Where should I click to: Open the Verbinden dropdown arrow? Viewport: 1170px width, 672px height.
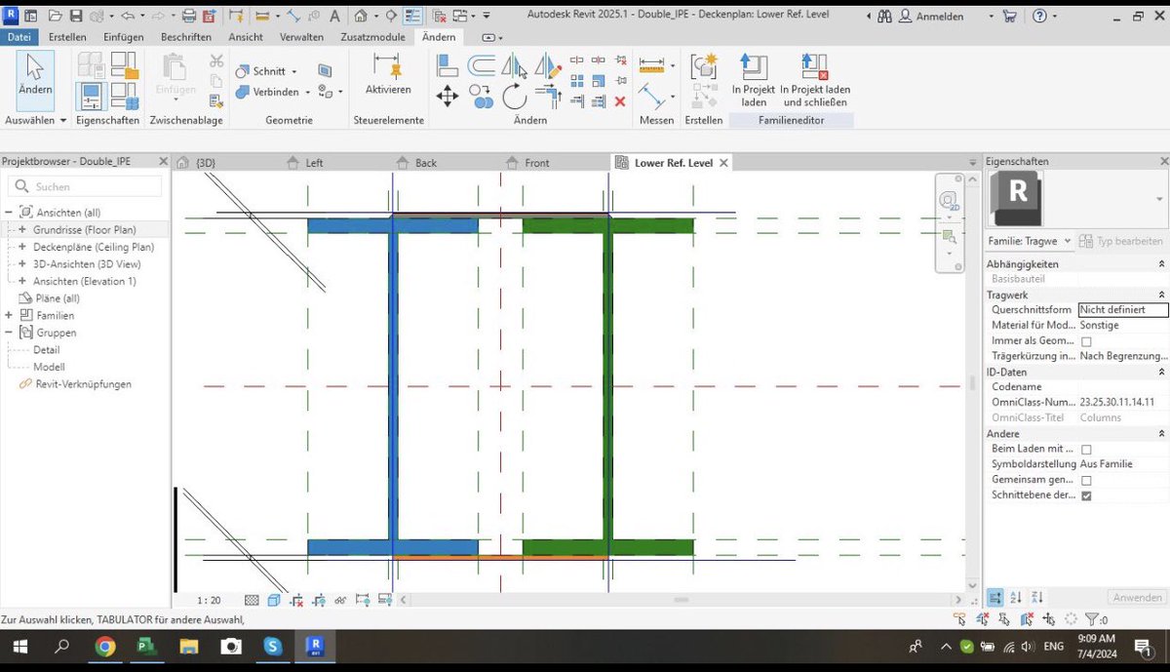[x=308, y=92]
